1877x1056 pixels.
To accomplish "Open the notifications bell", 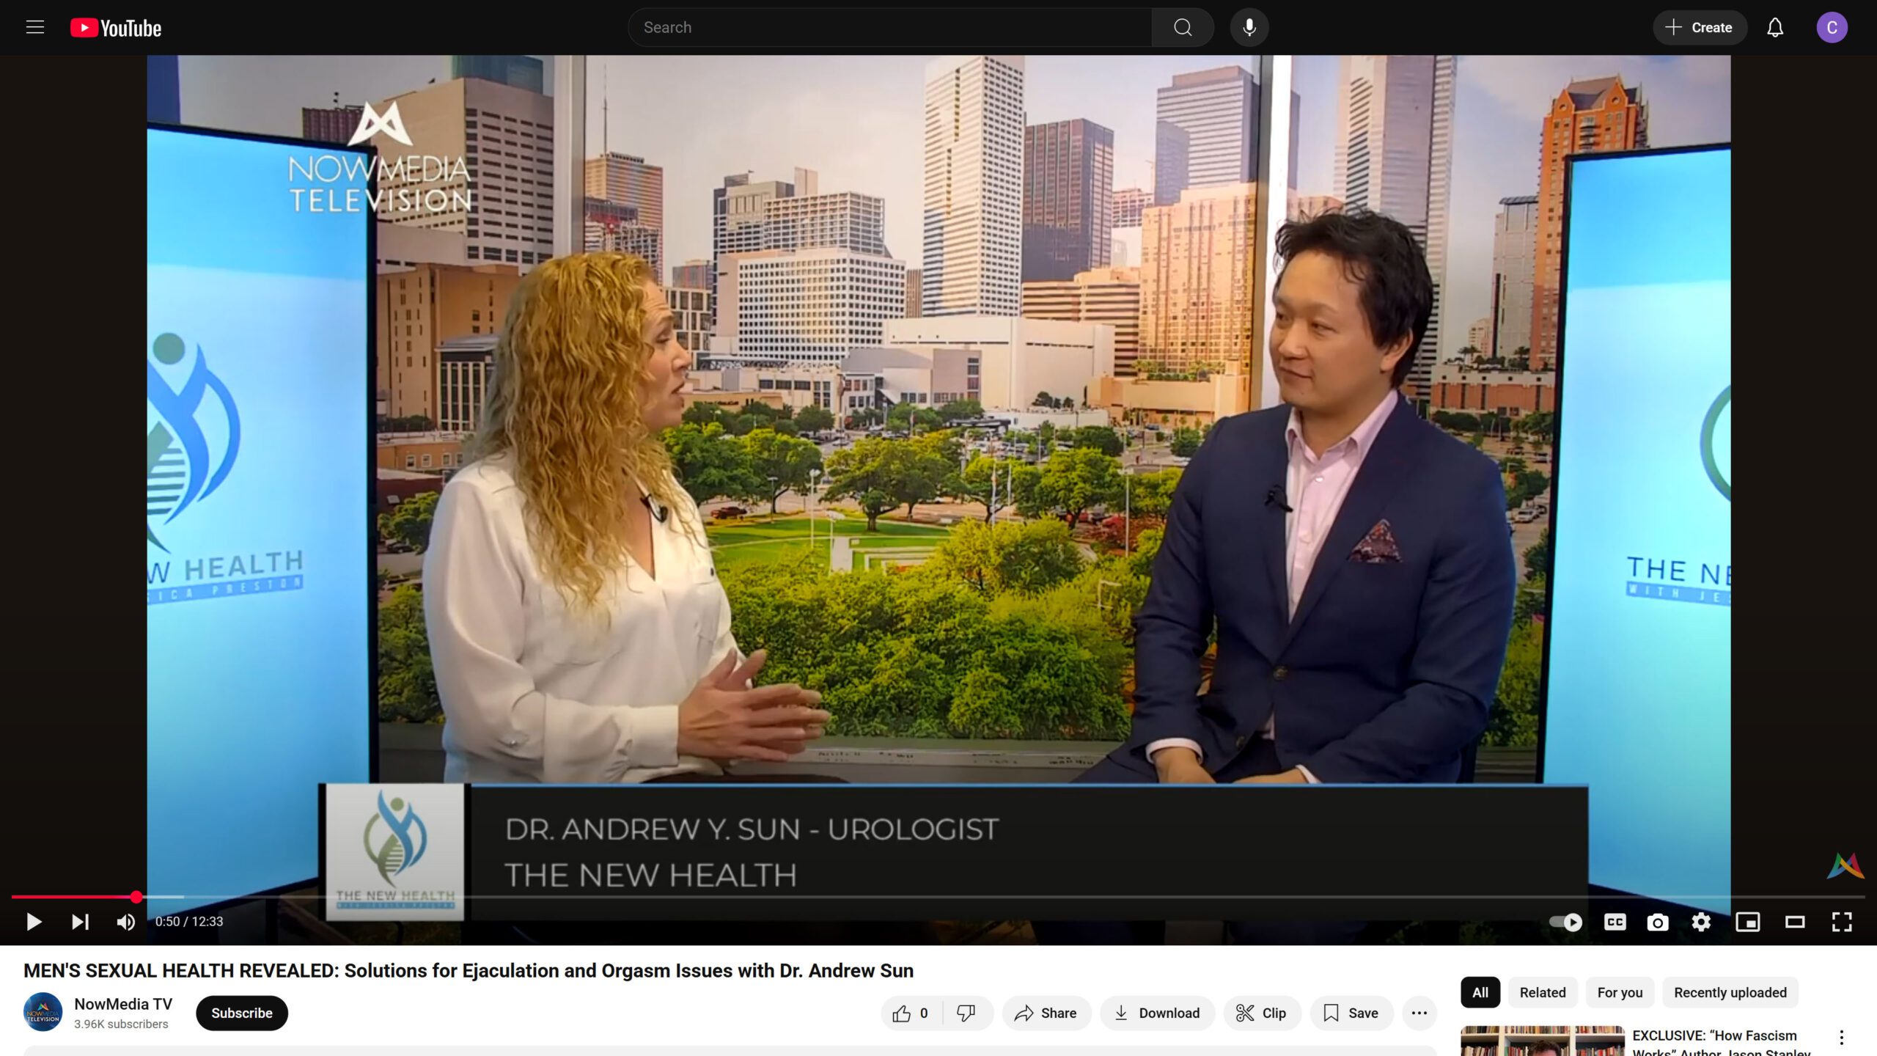I will point(1774,28).
